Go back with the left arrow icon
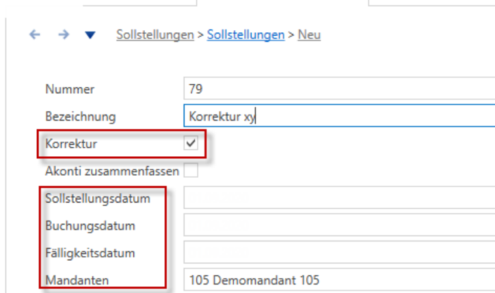 pyautogui.click(x=35, y=34)
